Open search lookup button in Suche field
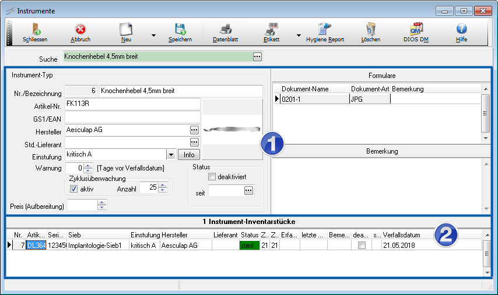 pos(257,56)
